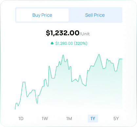Screen dimensions: 137x127
Task: Click the (320%) percentage change text
Action: (x=81, y=43)
